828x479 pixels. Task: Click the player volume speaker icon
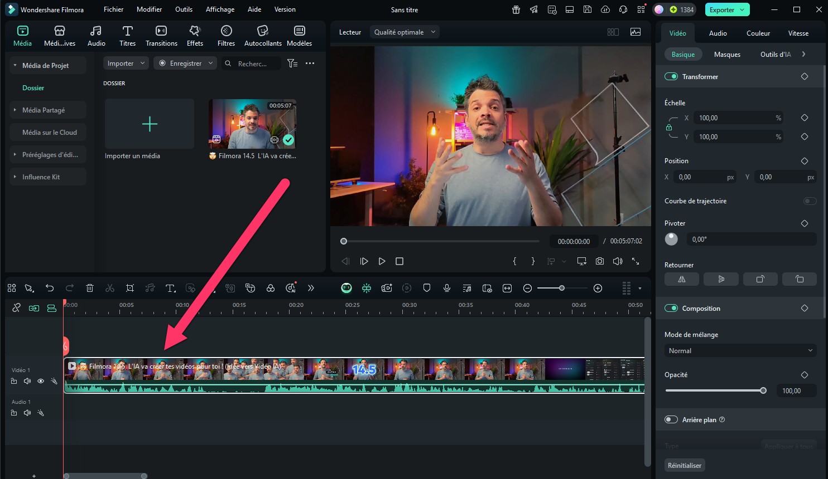(x=618, y=261)
